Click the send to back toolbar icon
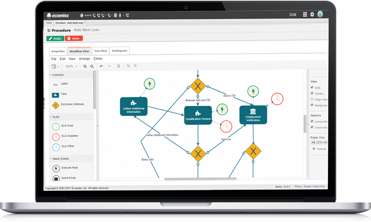The height and width of the screenshot is (222, 371). point(135,66)
